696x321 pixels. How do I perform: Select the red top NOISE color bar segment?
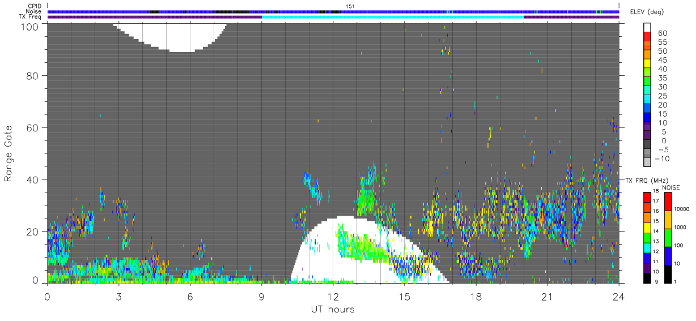668,202
